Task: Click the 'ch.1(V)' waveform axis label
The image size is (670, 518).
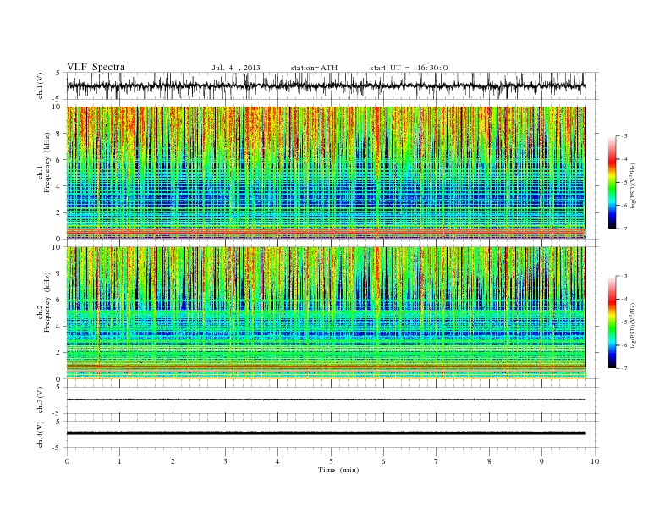Action: click(41, 85)
